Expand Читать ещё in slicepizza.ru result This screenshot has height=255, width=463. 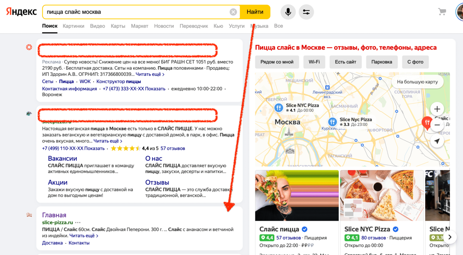(x=108, y=141)
